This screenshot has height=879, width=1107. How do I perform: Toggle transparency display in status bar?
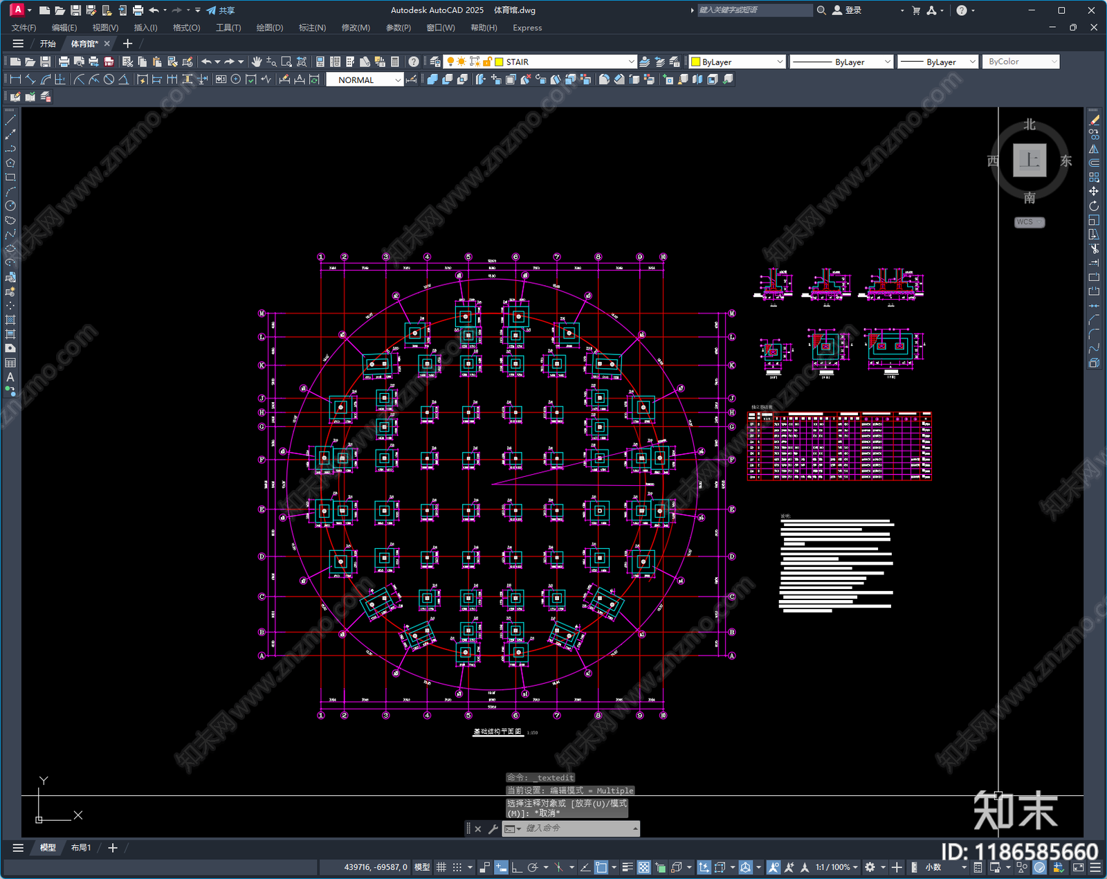point(644,867)
